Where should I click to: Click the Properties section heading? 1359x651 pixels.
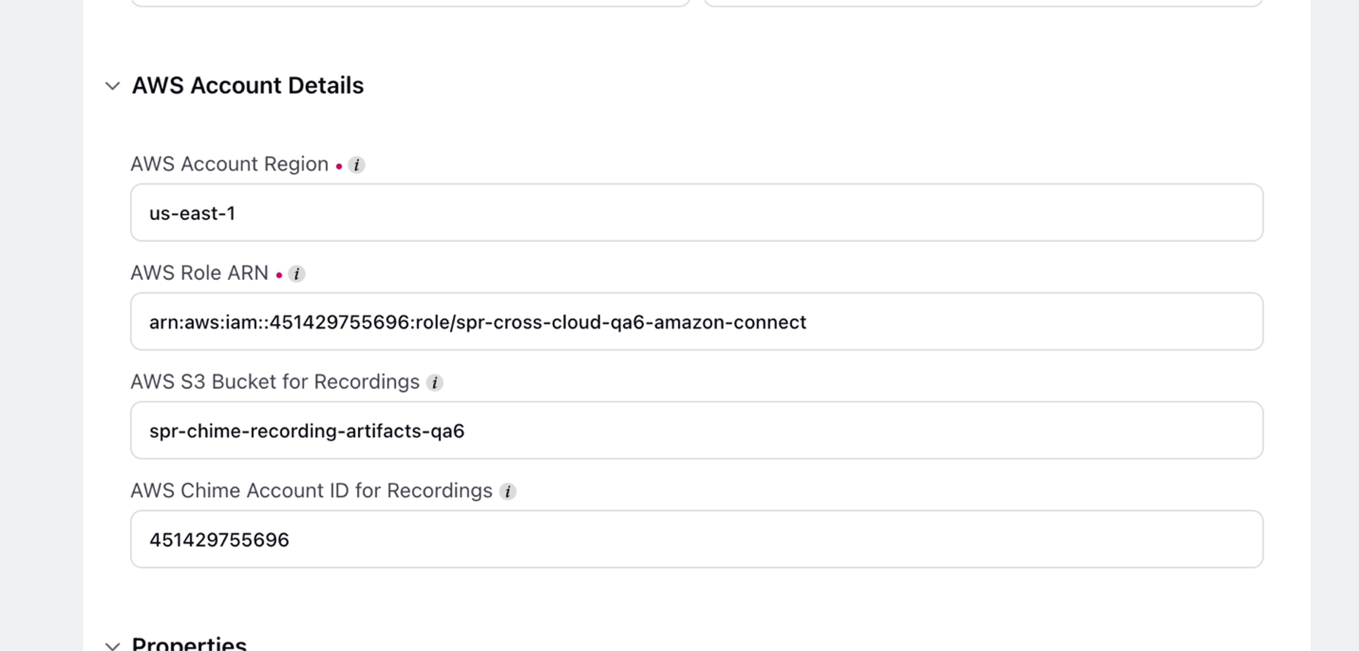[190, 643]
